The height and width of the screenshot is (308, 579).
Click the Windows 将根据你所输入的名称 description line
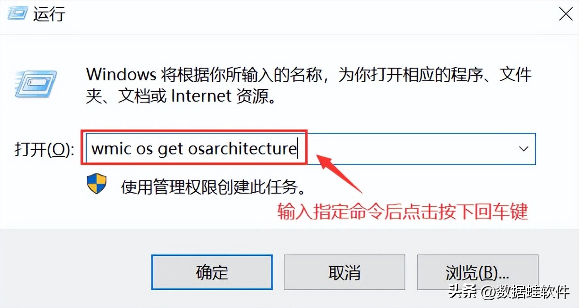(309, 74)
